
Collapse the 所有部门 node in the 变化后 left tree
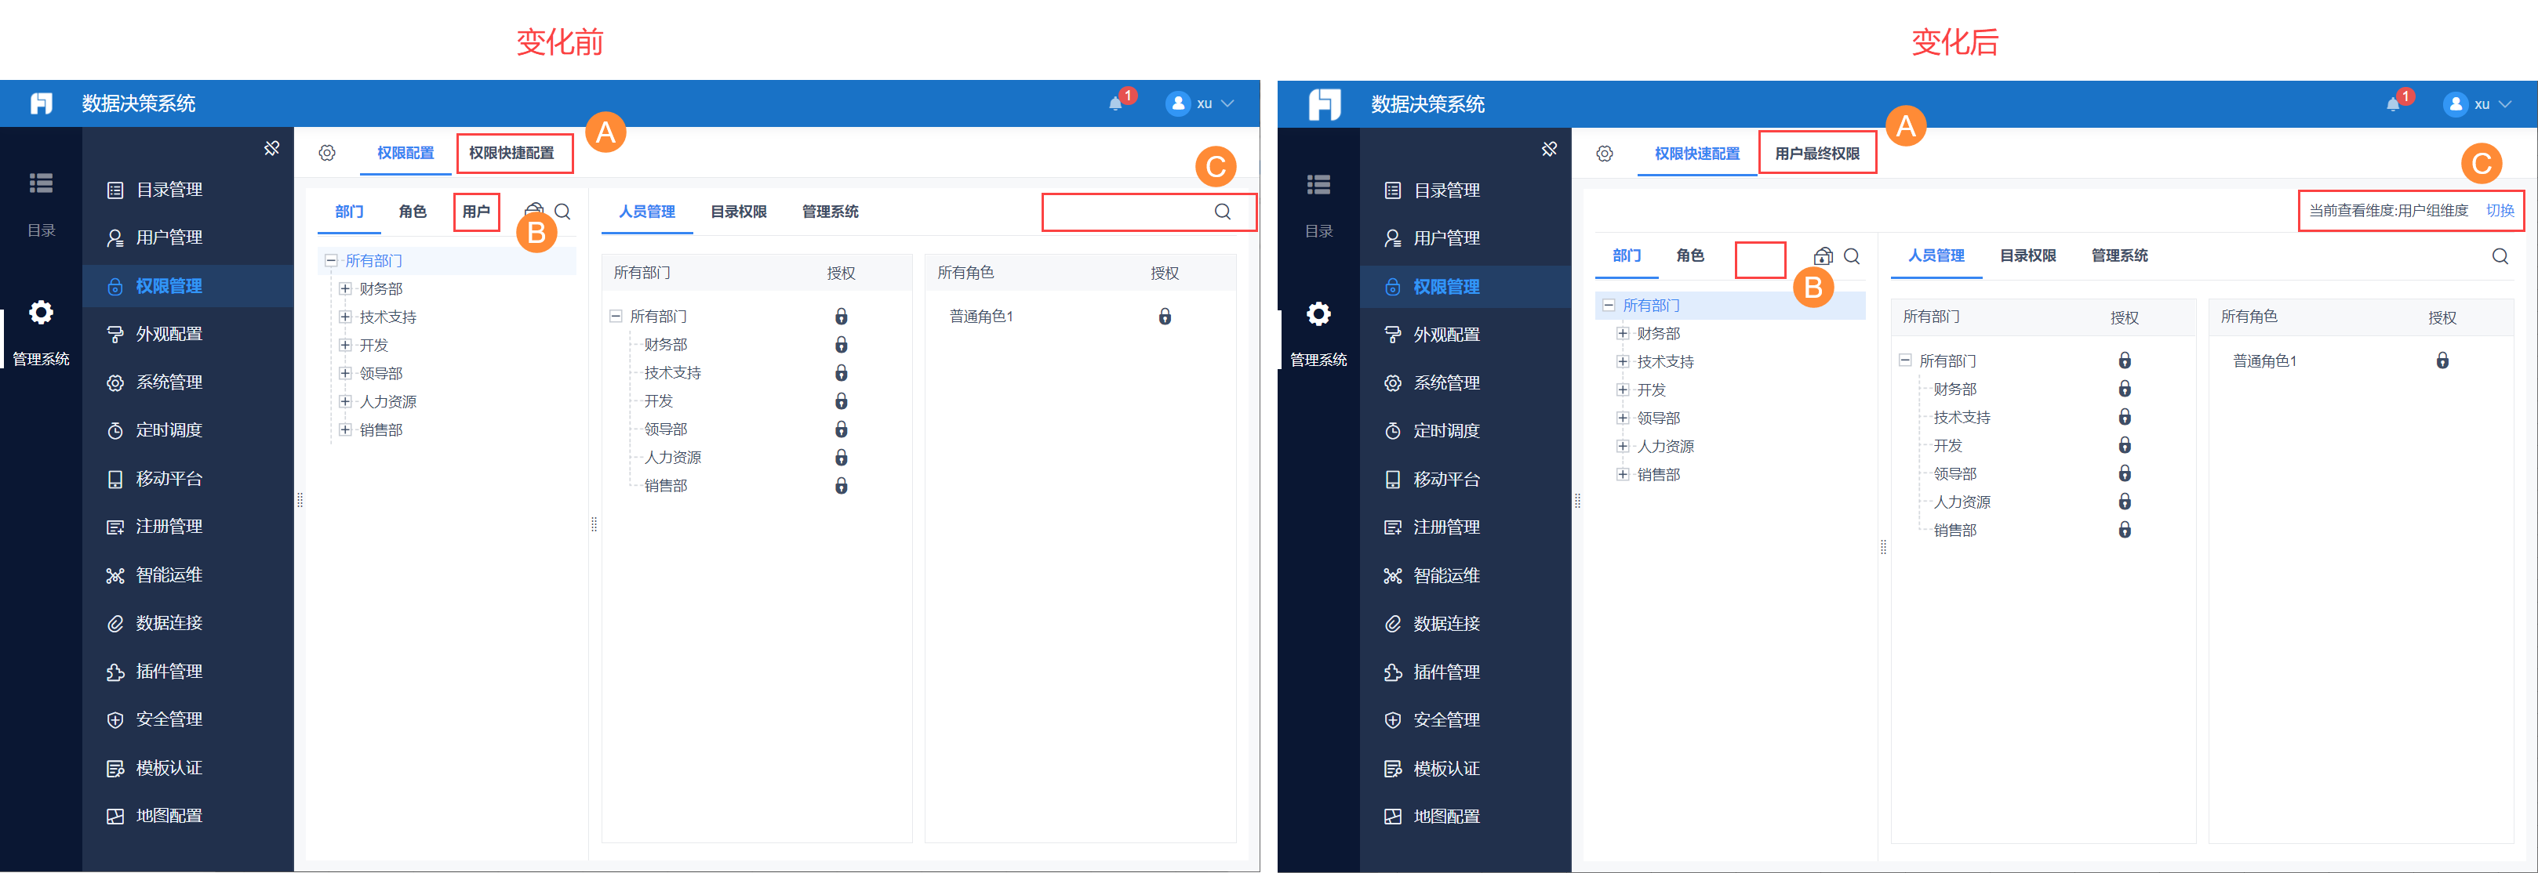point(1608,305)
